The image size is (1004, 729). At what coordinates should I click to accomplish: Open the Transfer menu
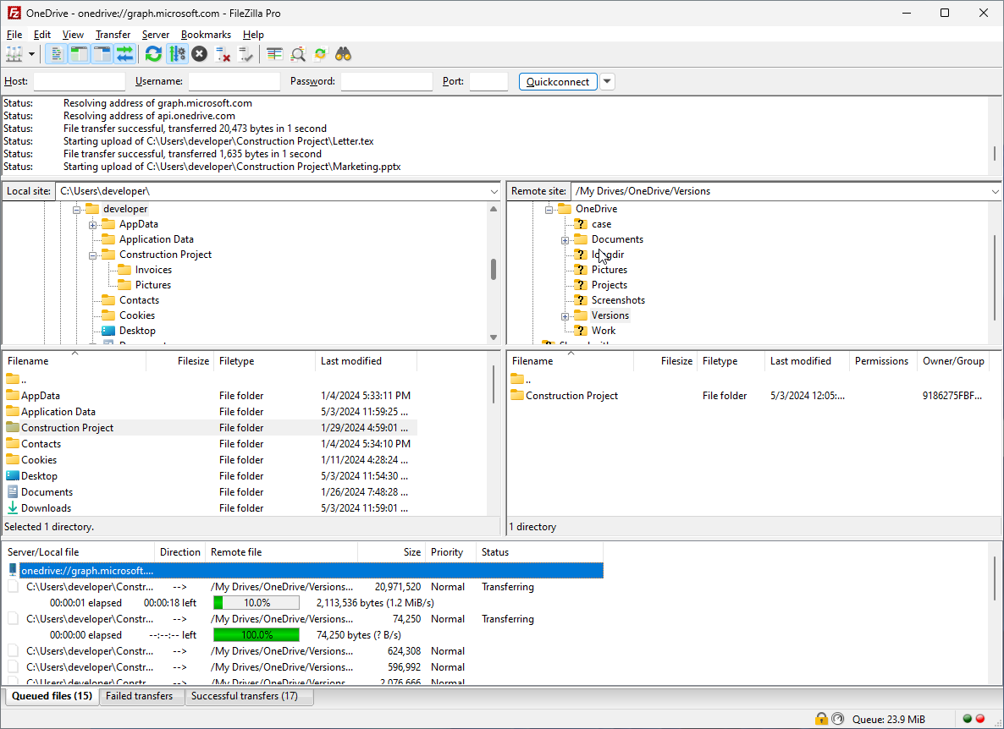[x=113, y=35]
